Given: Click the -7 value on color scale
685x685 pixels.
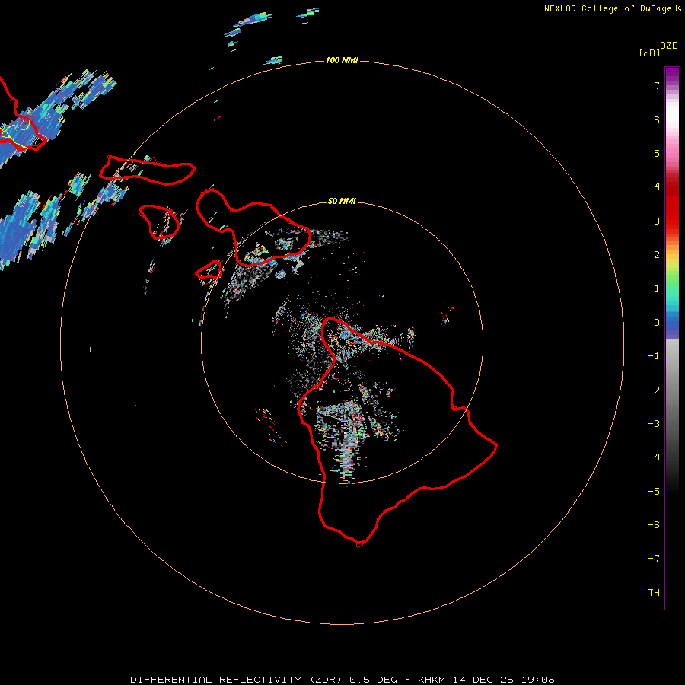Looking at the screenshot, I should tap(654, 559).
